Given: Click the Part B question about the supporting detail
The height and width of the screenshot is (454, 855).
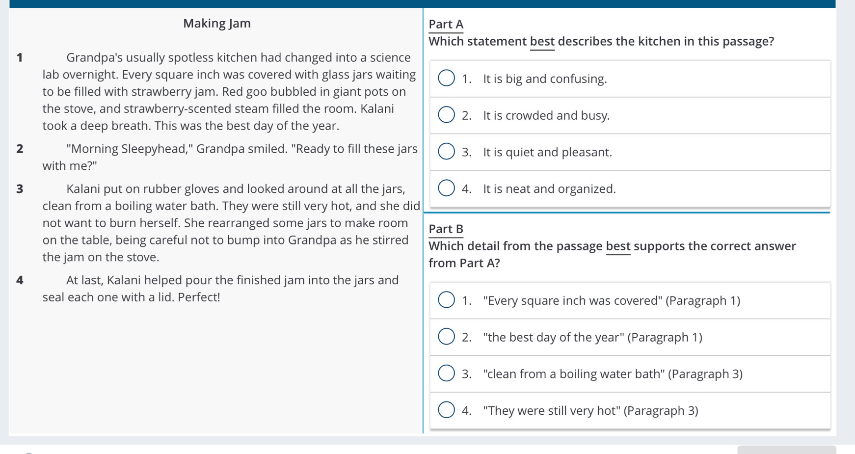Looking at the screenshot, I should [613, 254].
